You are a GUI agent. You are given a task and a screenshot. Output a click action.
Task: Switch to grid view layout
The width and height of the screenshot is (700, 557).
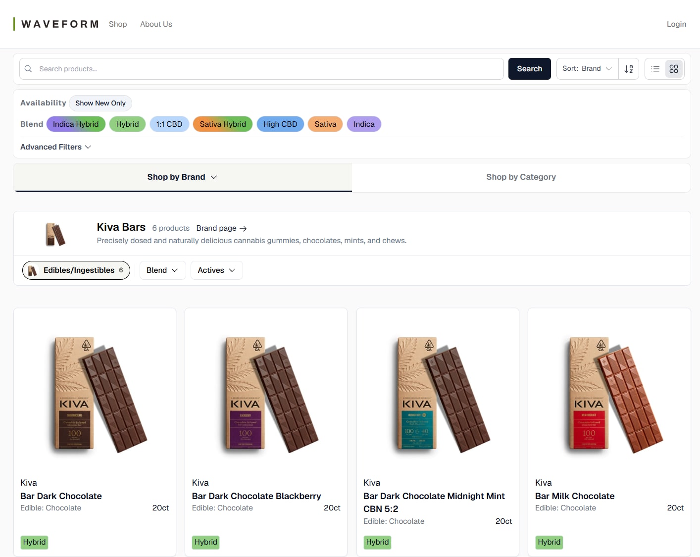tap(674, 69)
